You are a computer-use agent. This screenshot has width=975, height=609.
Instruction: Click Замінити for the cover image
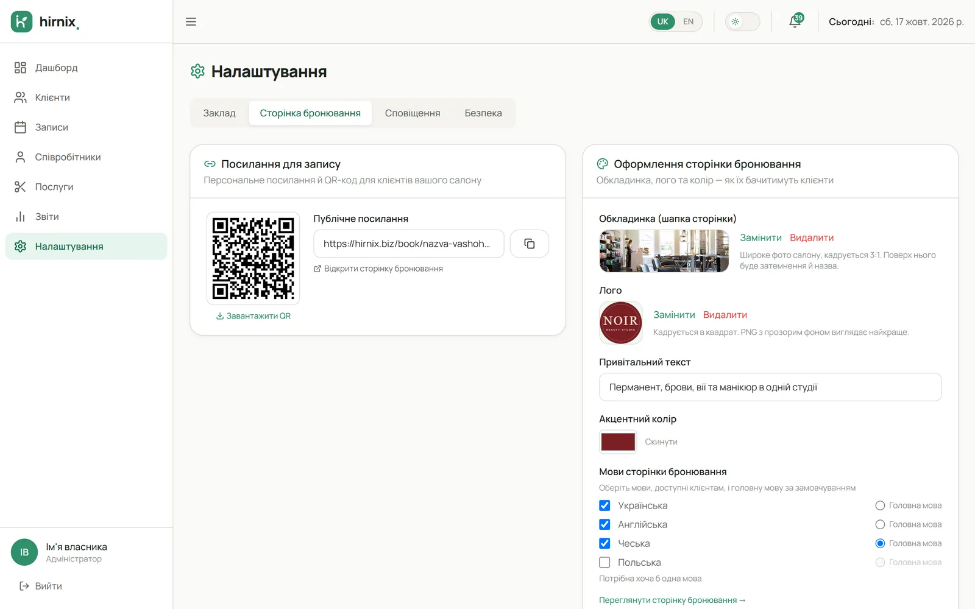pos(760,238)
